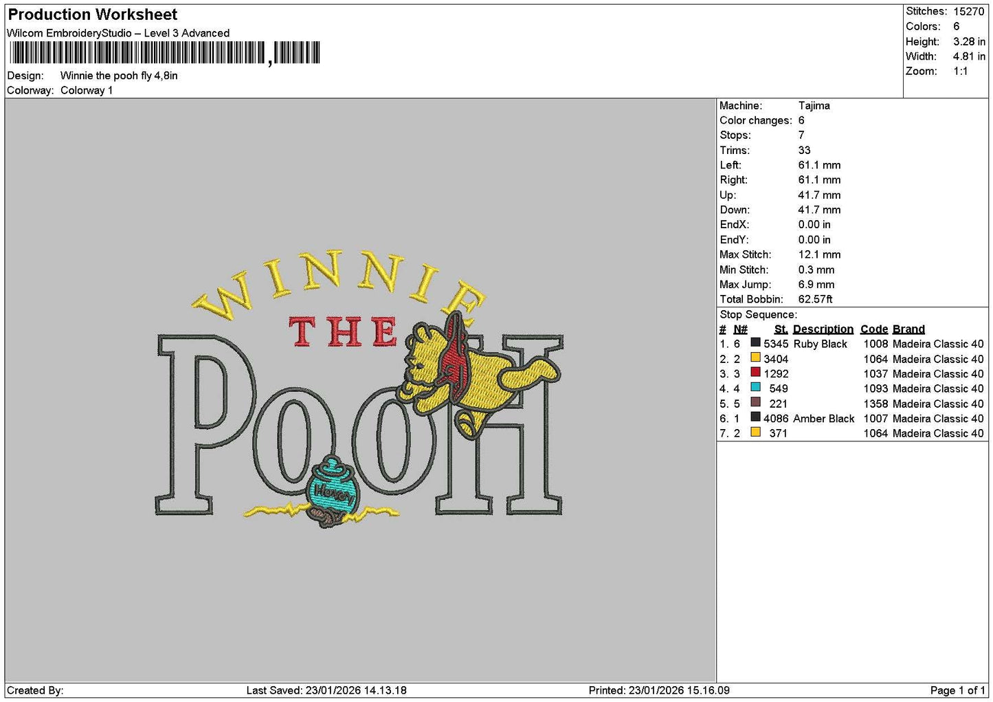Click thread code '1008'
The width and height of the screenshot is (993, 702).
click(x=876, y=344)
